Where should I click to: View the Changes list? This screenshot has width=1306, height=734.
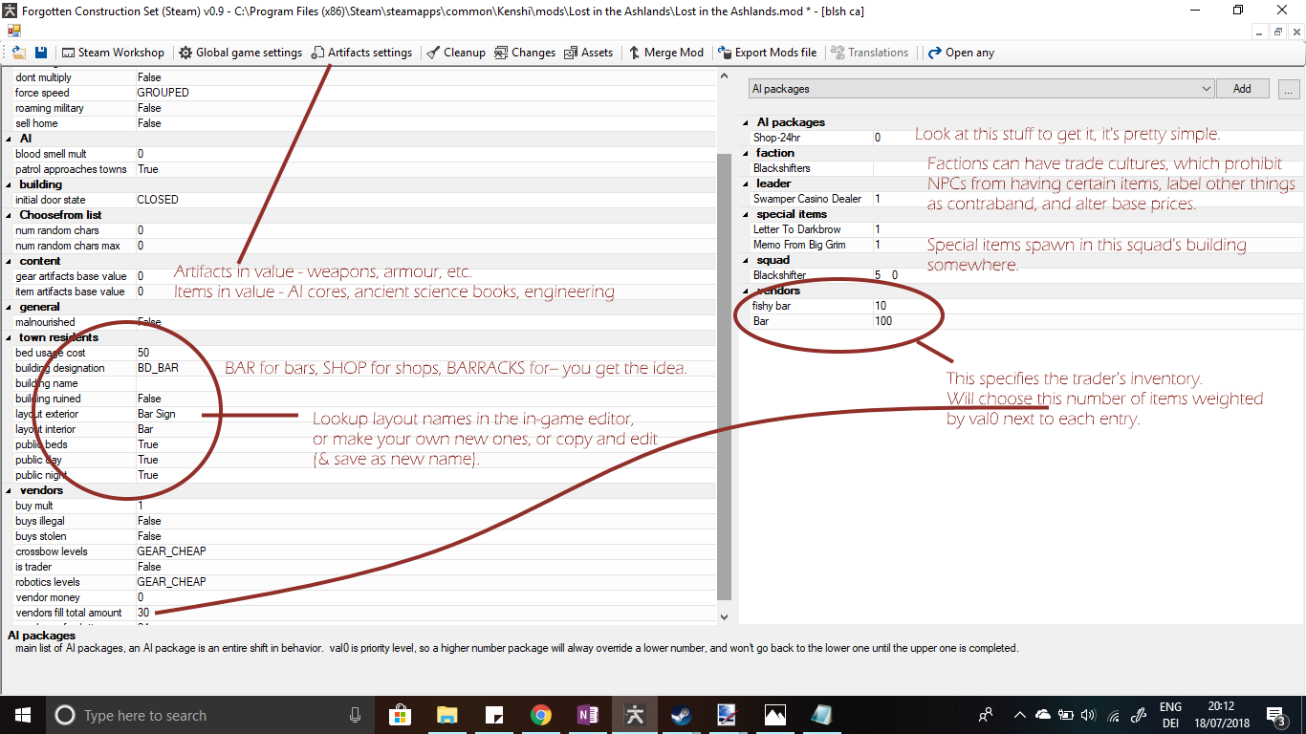coord(525,53)
